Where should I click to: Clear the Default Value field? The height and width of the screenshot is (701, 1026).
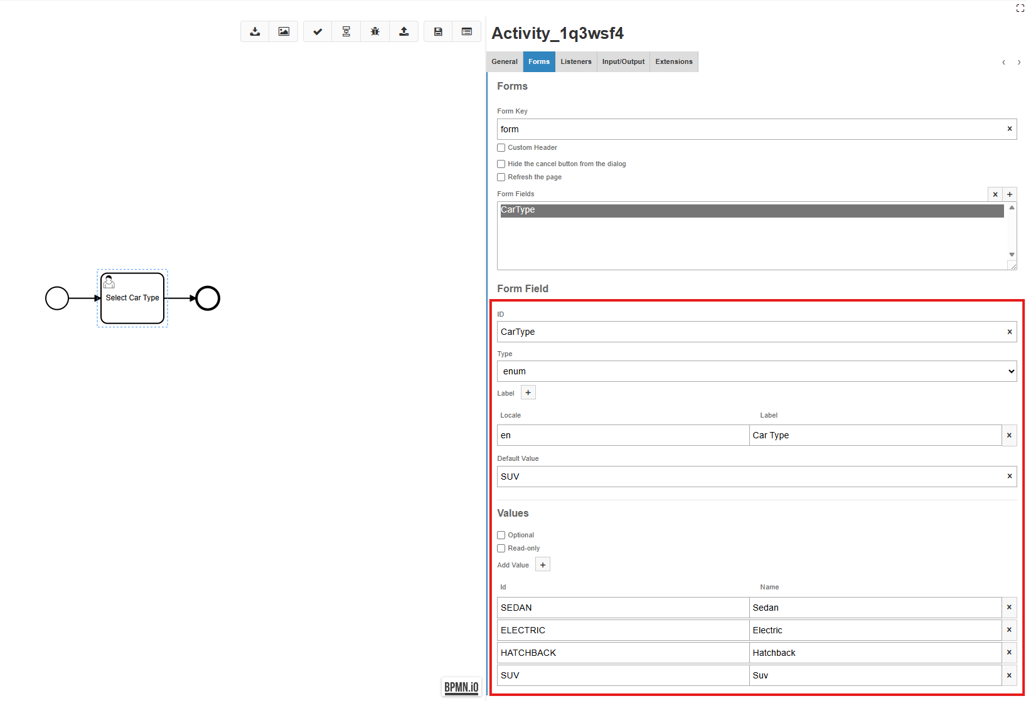coord(1010,476)
